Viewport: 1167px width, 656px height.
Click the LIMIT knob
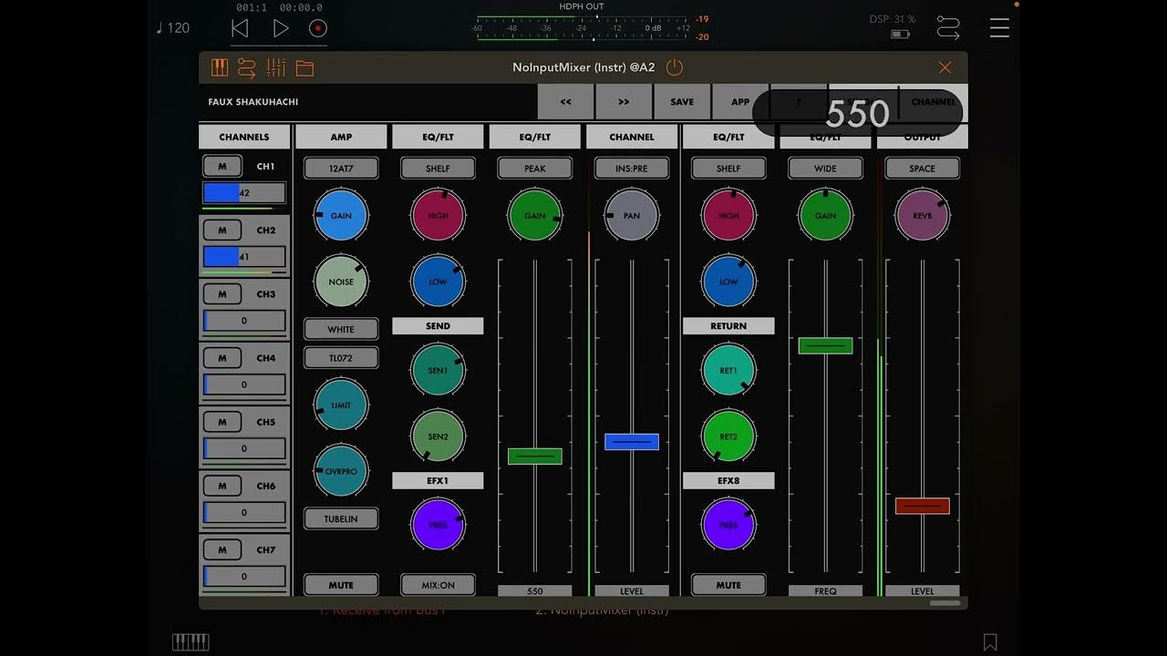coord(341,405)
